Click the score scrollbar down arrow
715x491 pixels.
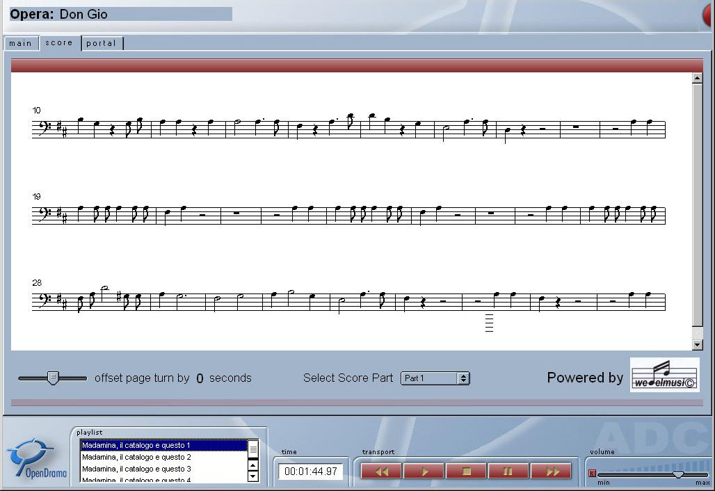698,345
